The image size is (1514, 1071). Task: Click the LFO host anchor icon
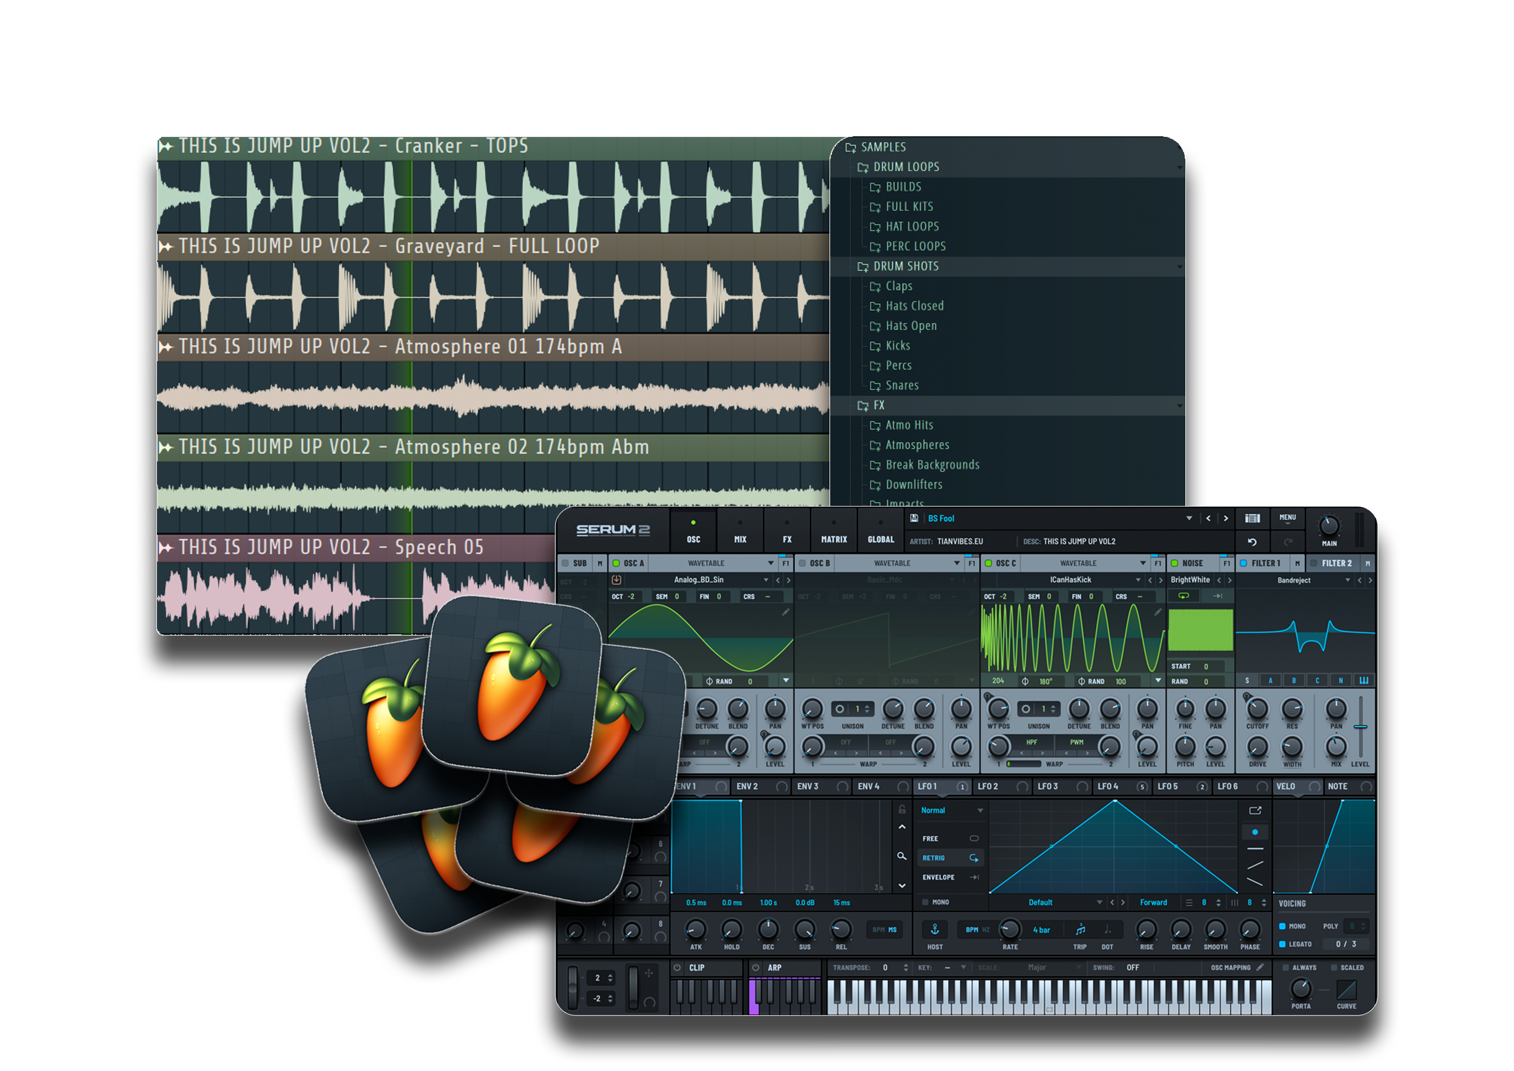click(x=934, y=930)
